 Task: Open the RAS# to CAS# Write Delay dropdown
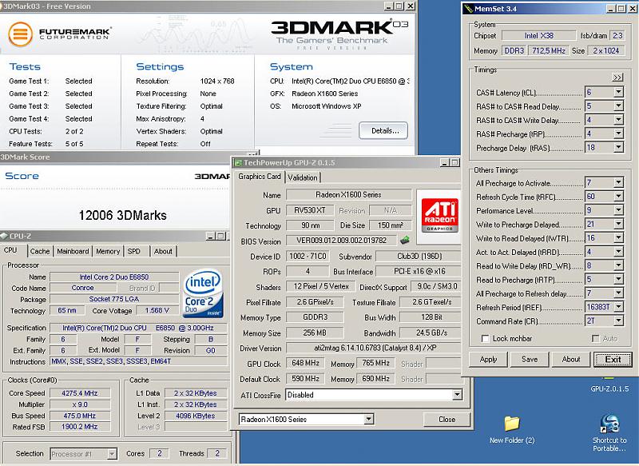618,120
